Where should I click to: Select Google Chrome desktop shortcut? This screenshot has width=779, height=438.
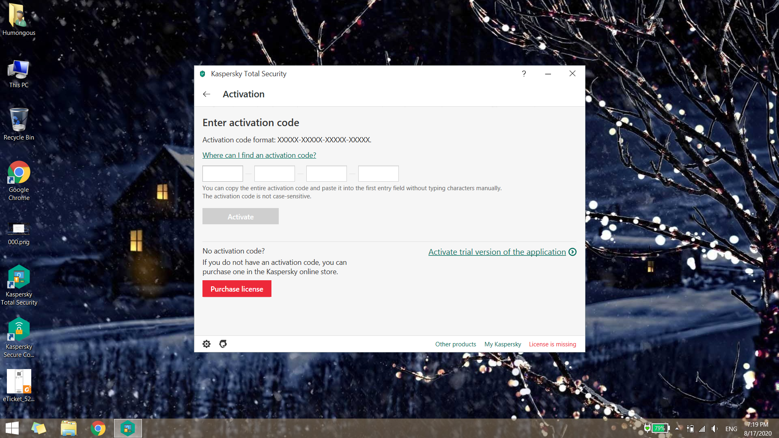(x=19, y=181)
